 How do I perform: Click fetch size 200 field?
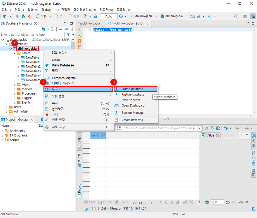[x=217, y=202]
